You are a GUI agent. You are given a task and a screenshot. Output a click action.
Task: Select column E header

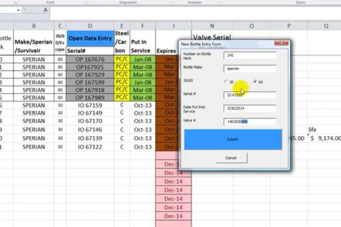click(x=122, y=26)
